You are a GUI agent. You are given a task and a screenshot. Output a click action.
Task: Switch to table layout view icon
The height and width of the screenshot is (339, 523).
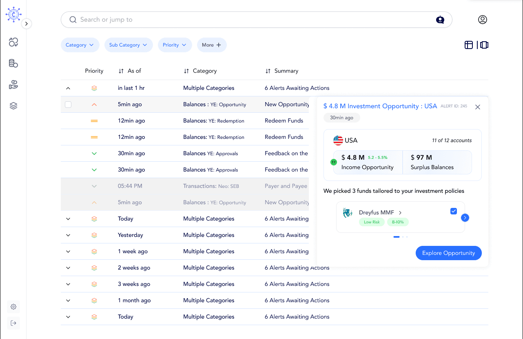[469, 45]
